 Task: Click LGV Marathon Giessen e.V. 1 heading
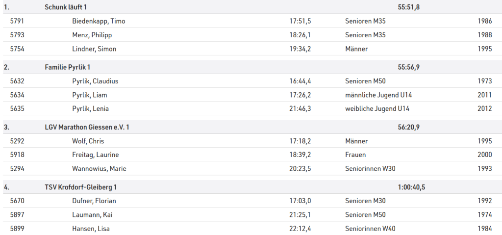[x=87, y=127]
